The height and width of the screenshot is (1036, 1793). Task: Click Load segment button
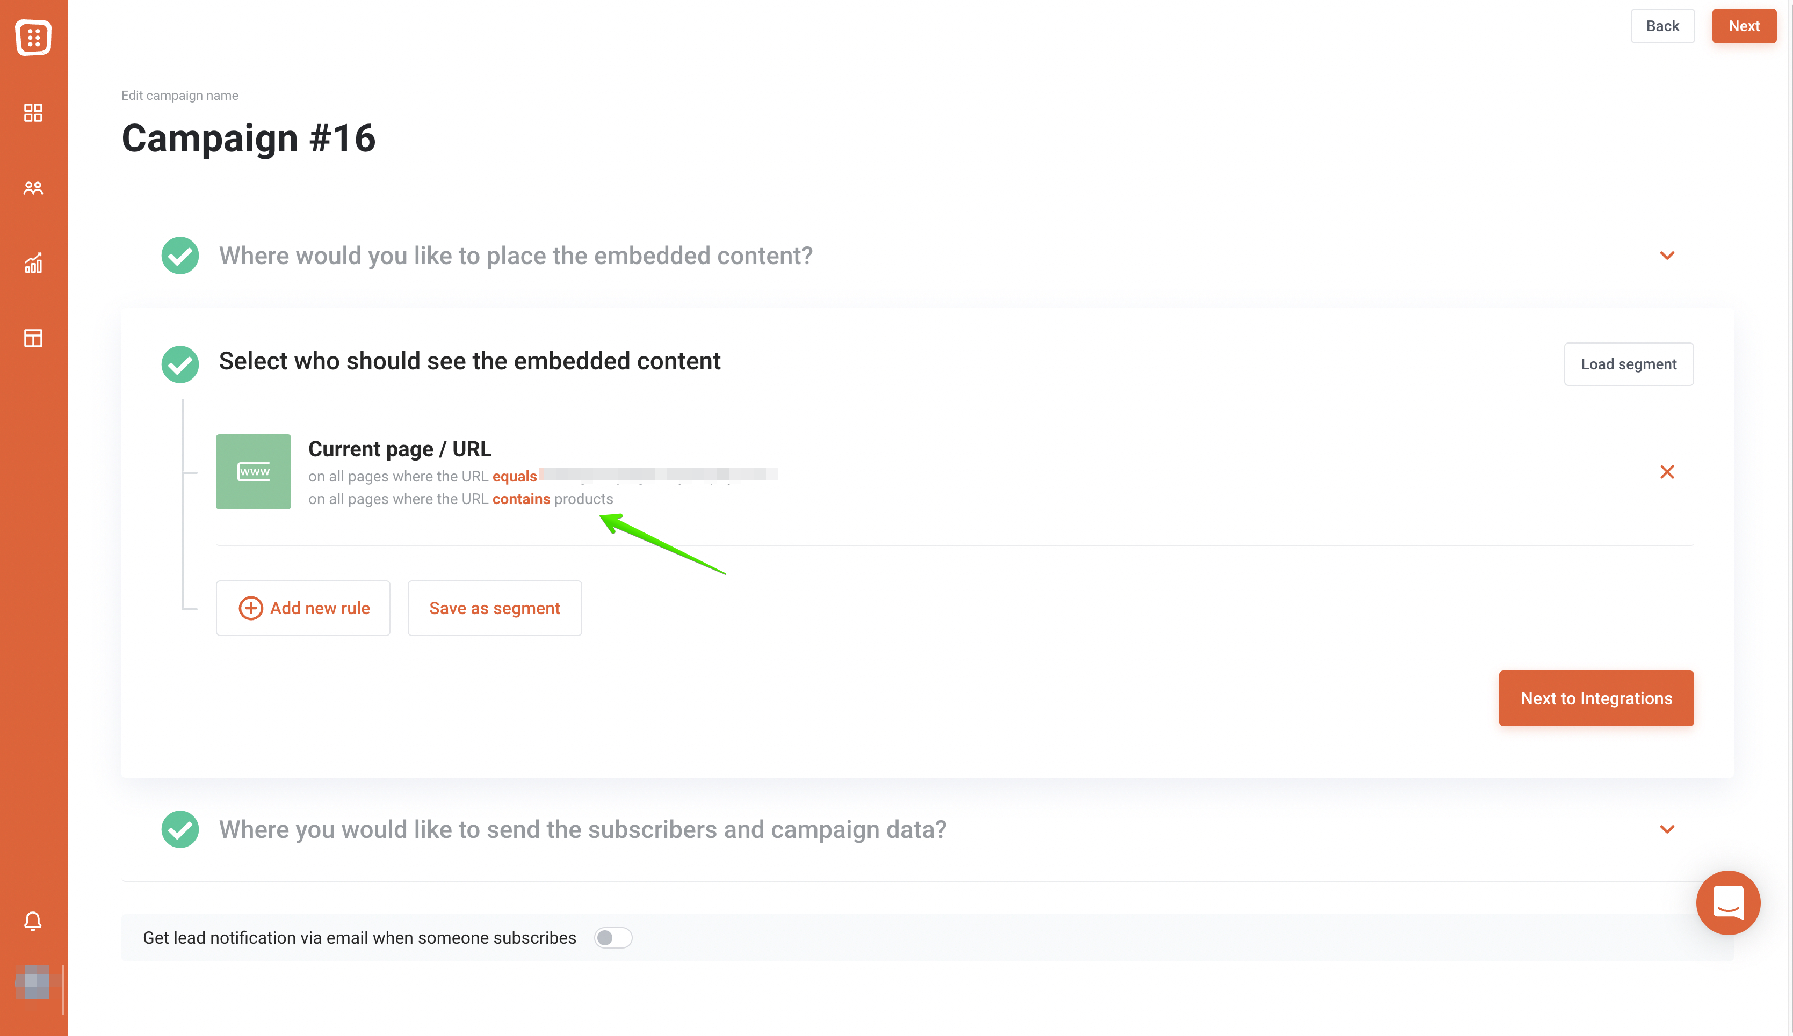(x=1628, y=364)
